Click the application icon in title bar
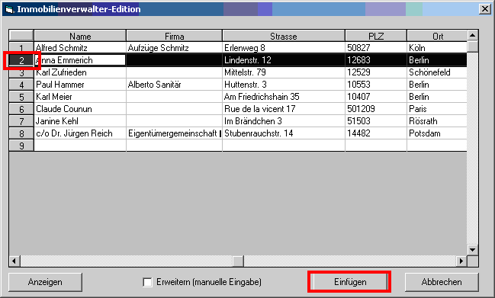Viewport: 495px width, 298px height. [9, 9]
